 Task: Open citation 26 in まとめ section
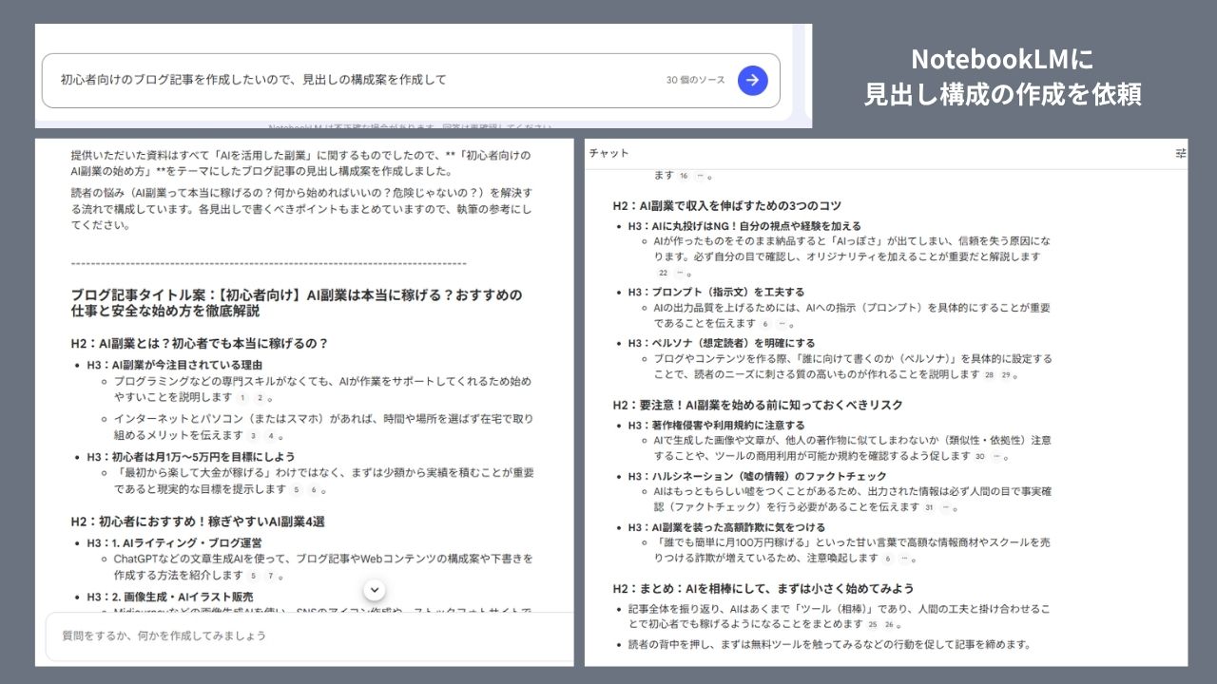click(889, 624)
